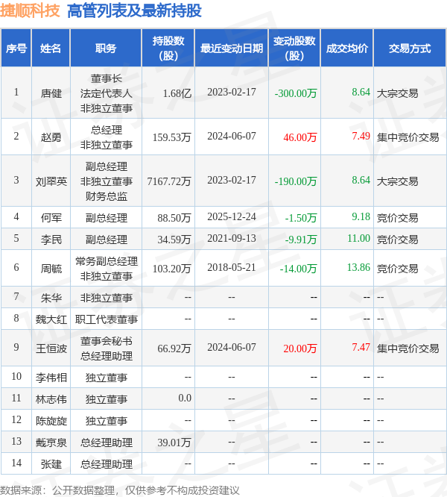
Task: Click the holding value 7167.72万
Action: [x=169, y=181]
